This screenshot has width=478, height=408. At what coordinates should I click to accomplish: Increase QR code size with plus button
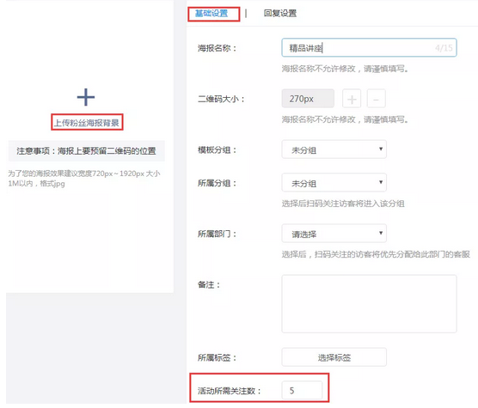click(x=352, y=99)
